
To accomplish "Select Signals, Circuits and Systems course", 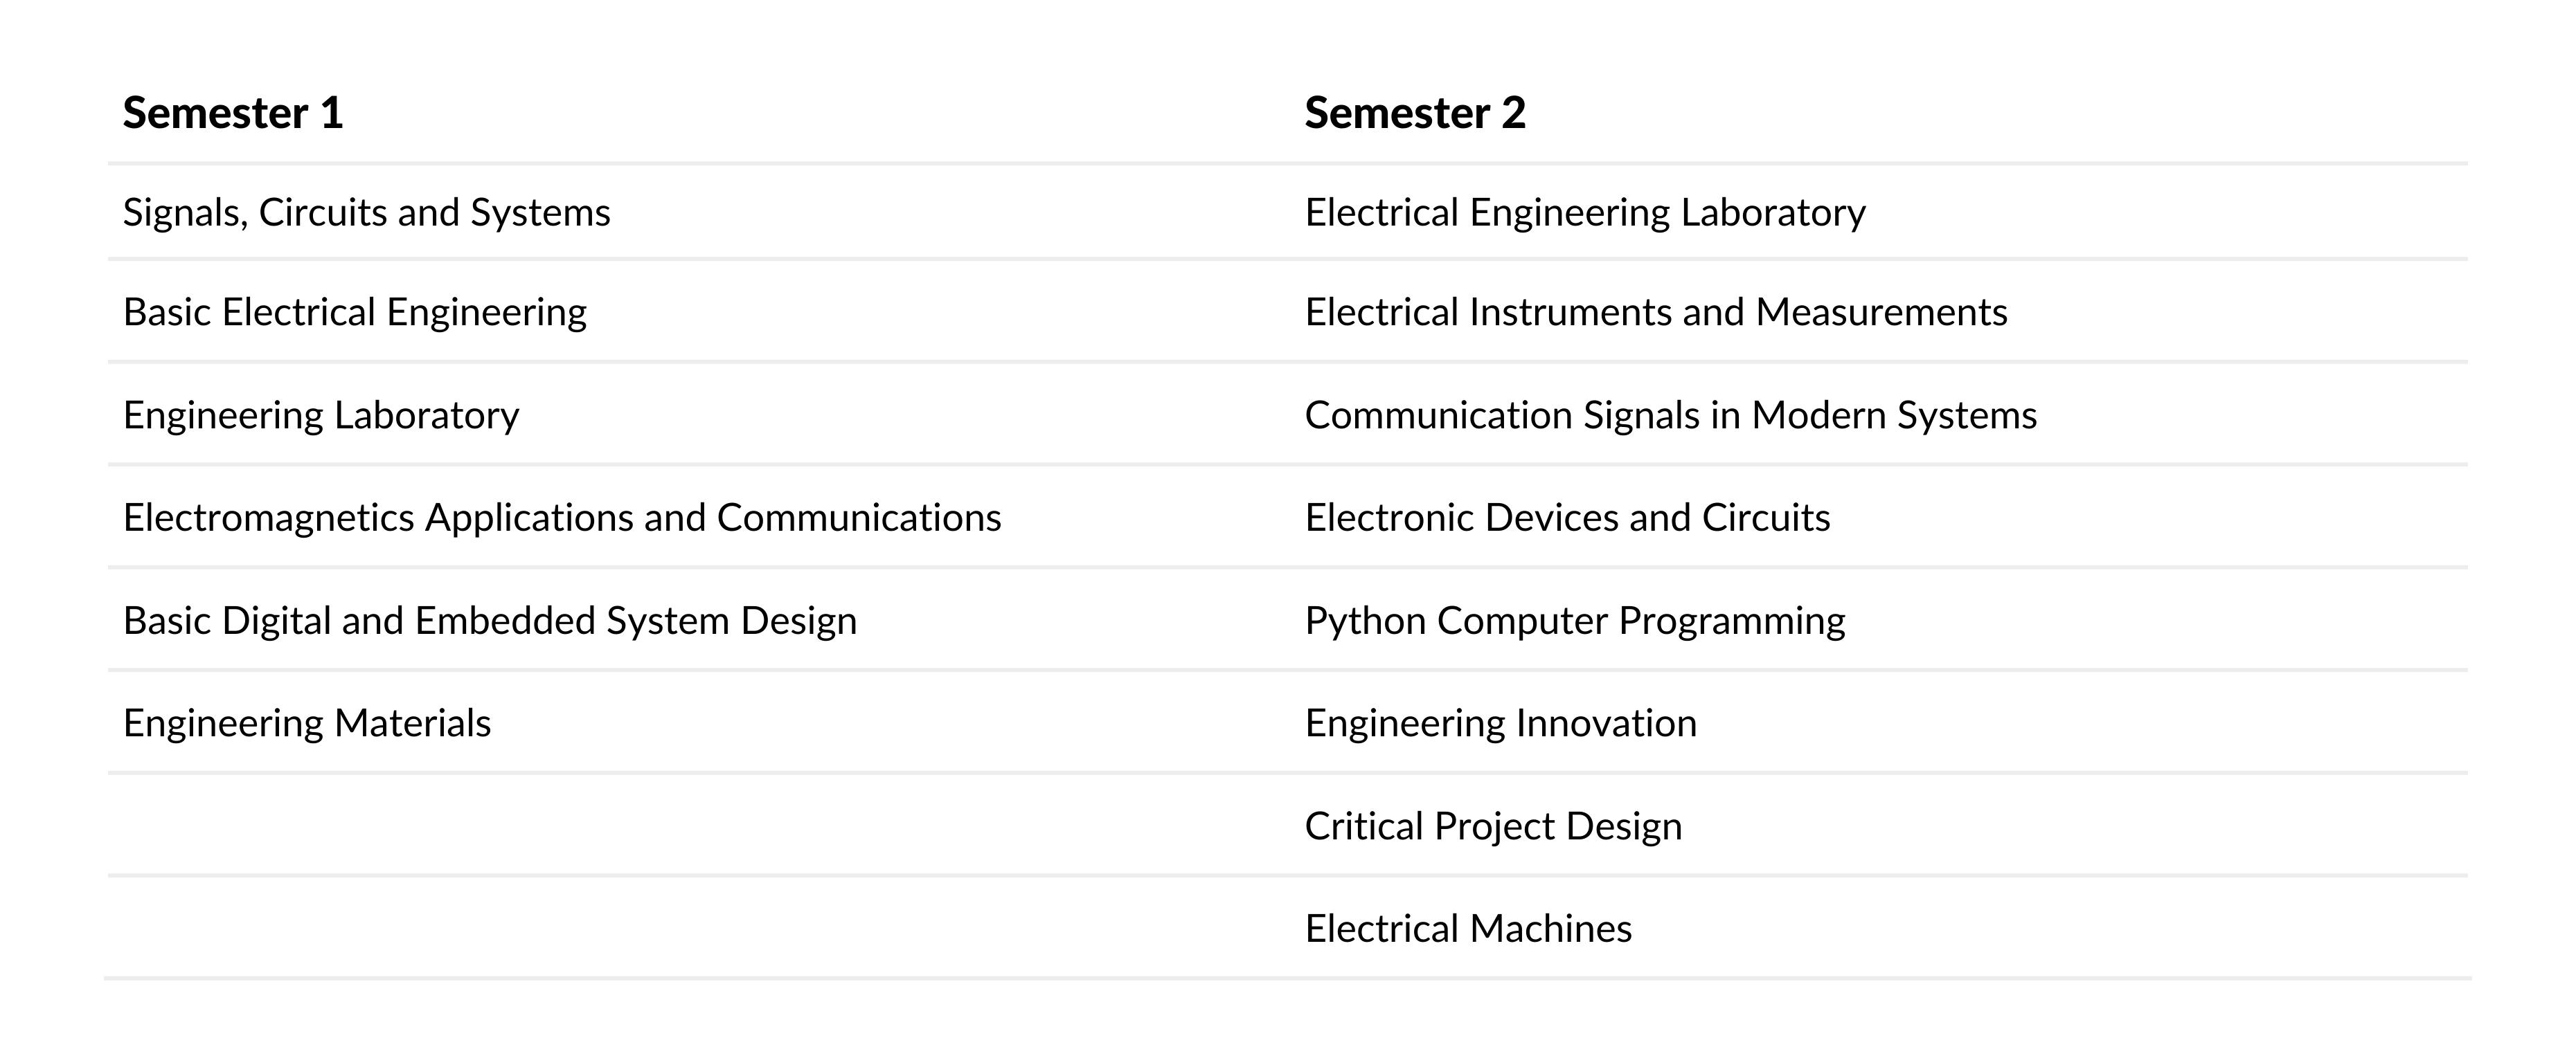I will [x=367, y=213].
